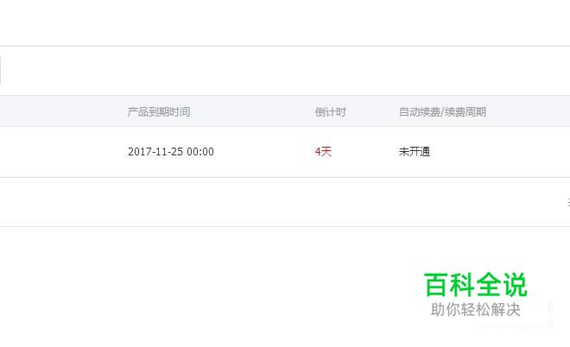
Task: Click the blank white area at page top
Action: pyautogui.click(x=285, y=22)
